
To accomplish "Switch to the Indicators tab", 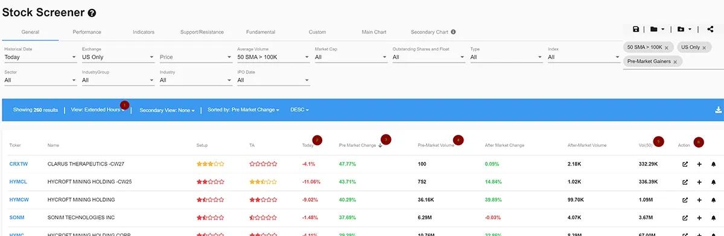I will pyautogui.click(x=144, y=32).
